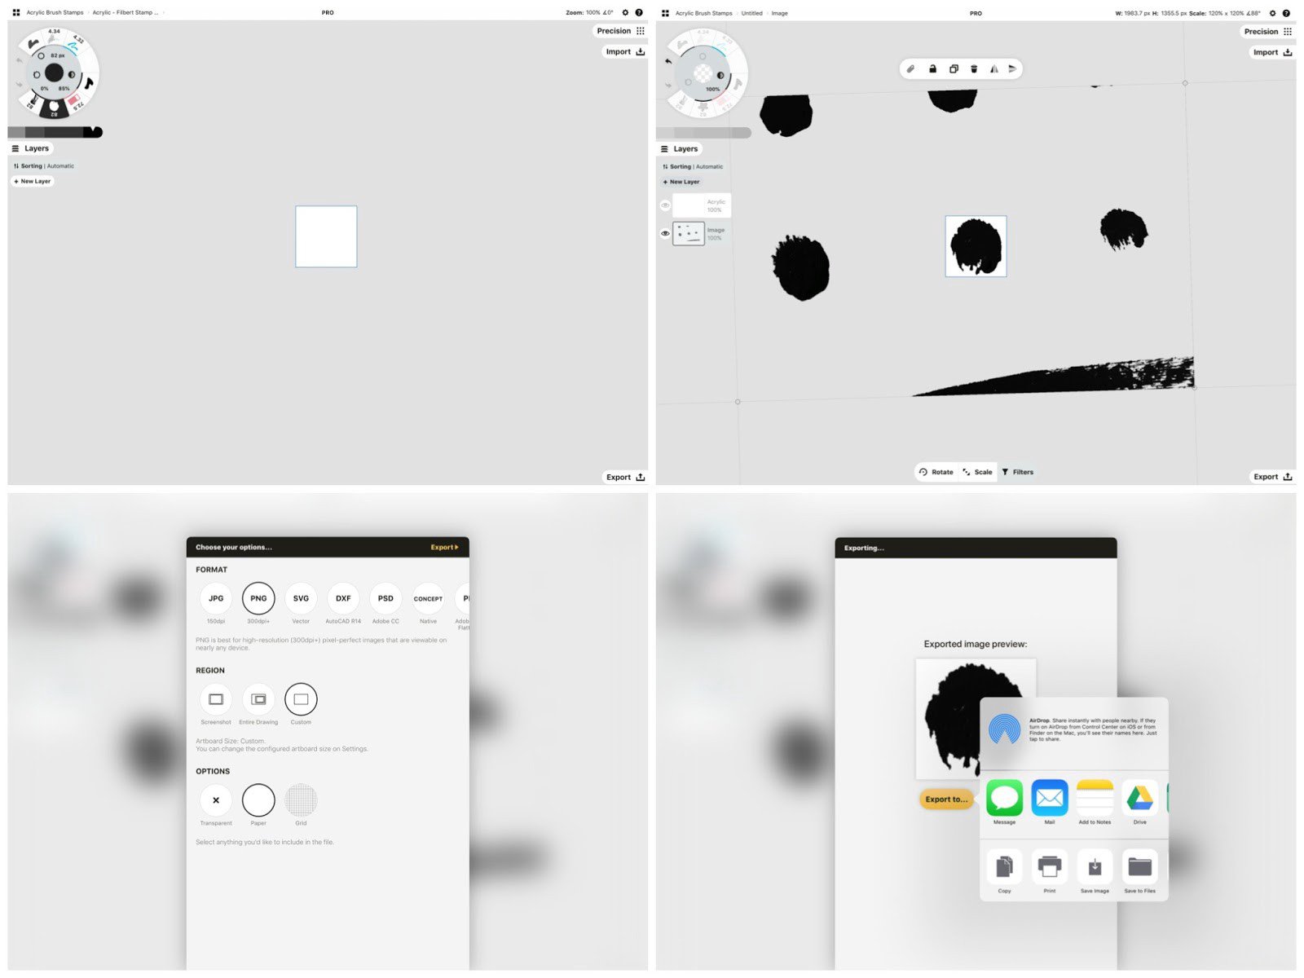
Task: Click the duplicate icon in selection toolbar
Action: (954, 69)
